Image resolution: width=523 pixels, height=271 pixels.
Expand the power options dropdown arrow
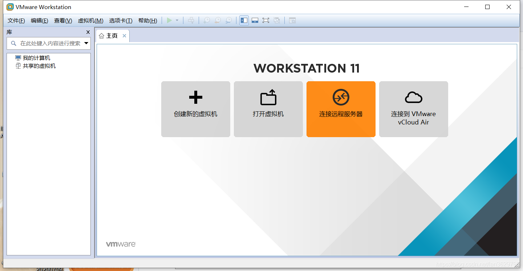(177, 21)
